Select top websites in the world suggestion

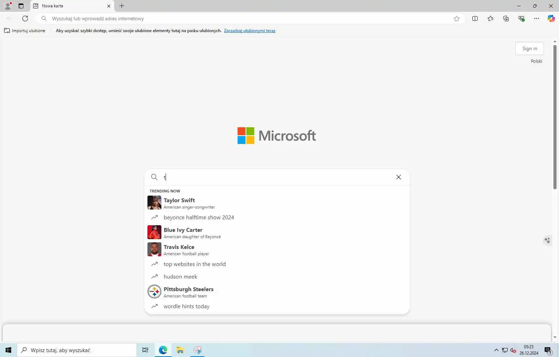(x=277, y=264)
